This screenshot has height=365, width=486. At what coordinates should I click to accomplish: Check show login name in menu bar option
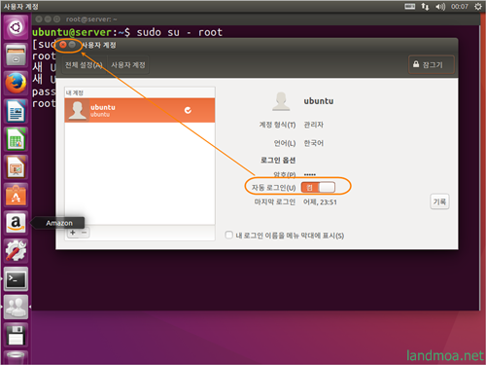(228, 235)
